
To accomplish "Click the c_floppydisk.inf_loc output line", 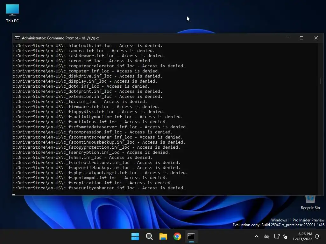I will (x=89, y=112).
